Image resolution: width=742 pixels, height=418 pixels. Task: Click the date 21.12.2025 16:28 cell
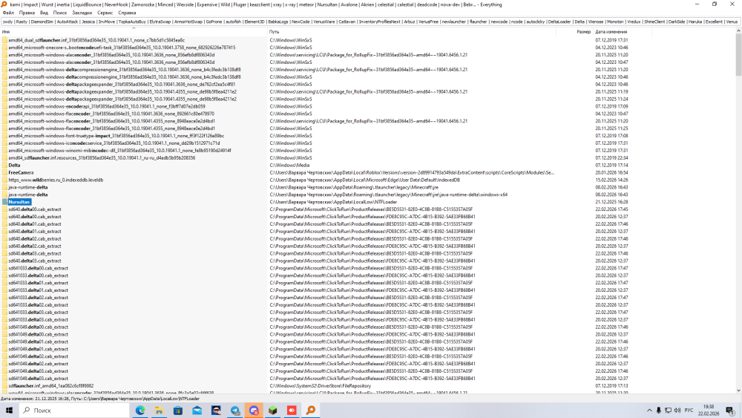(611, 202)
